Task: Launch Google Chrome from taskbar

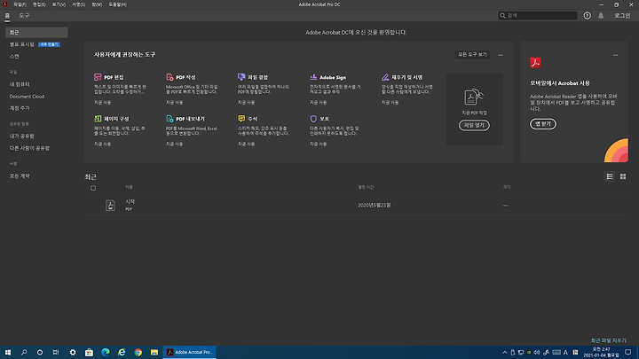Action: [x=138, y=353]
